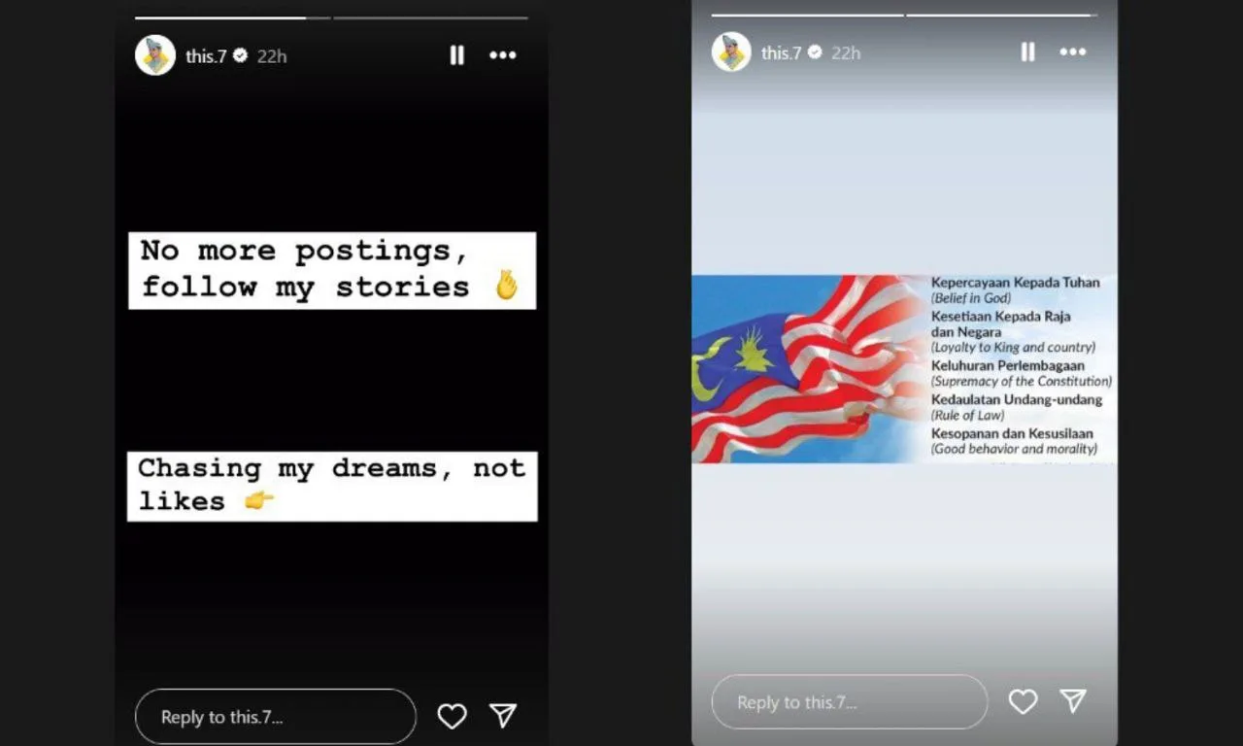Pause the right story with the flag
This screenshot has width=1243, height=746.
click(x=1027, y=52)
